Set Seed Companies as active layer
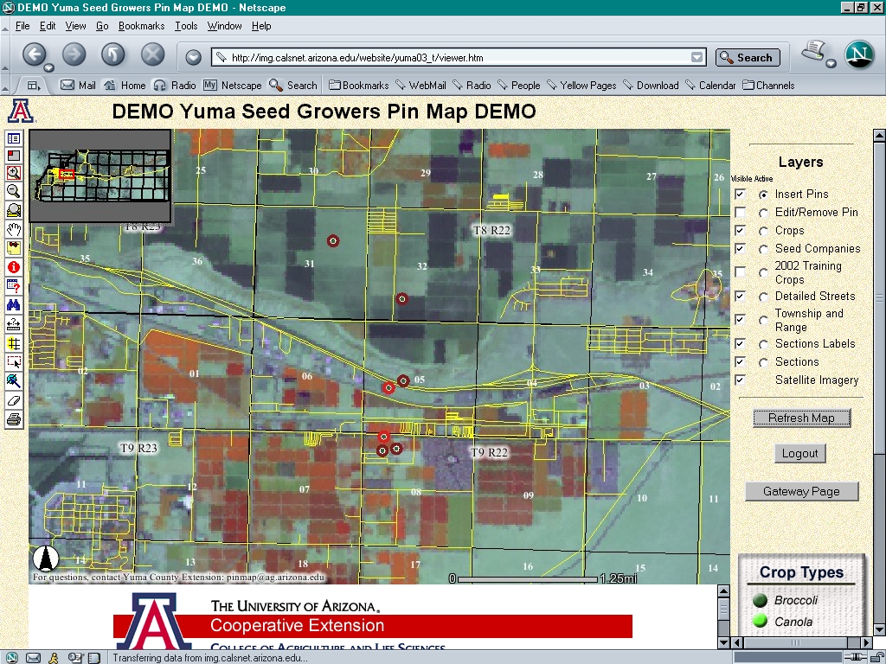This screenshot has height=664, width=886. [763, 249]
